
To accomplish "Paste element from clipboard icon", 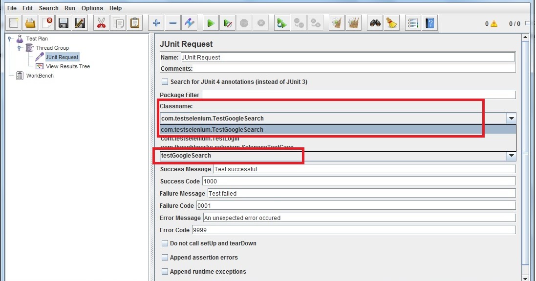I will [135, 22].
